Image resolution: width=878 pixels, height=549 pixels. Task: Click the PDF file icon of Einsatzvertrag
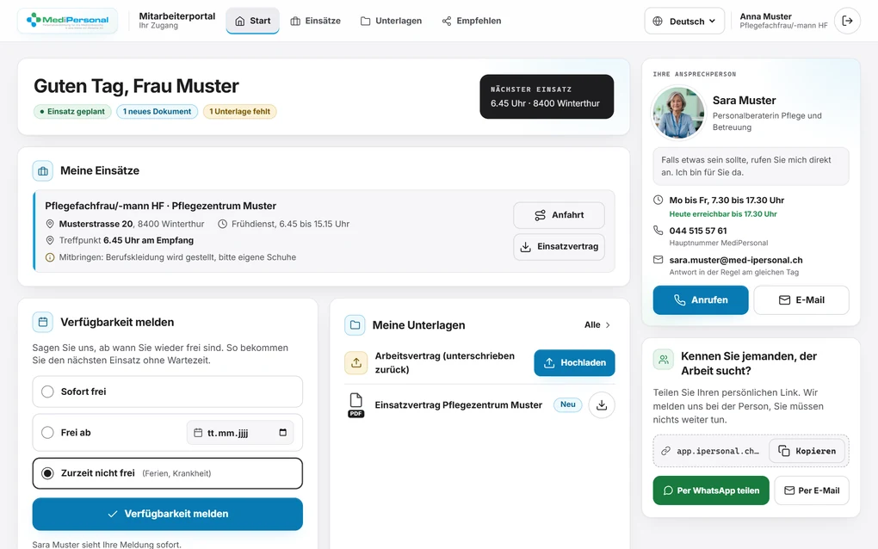356,405
